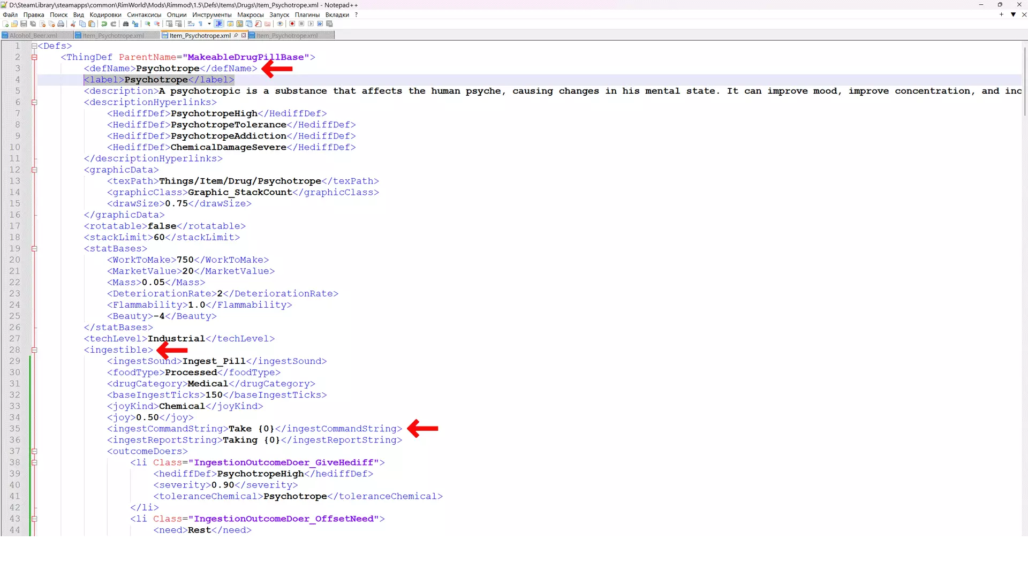1028x578 pixels.
Task: Click the Zoom In toolbar icon
Action: pyautogui.click(x=148, y=24)
